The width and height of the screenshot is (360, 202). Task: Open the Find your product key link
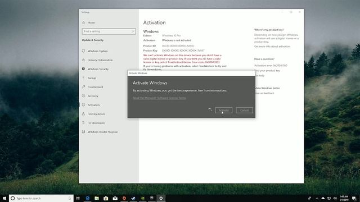pos(267,71)
